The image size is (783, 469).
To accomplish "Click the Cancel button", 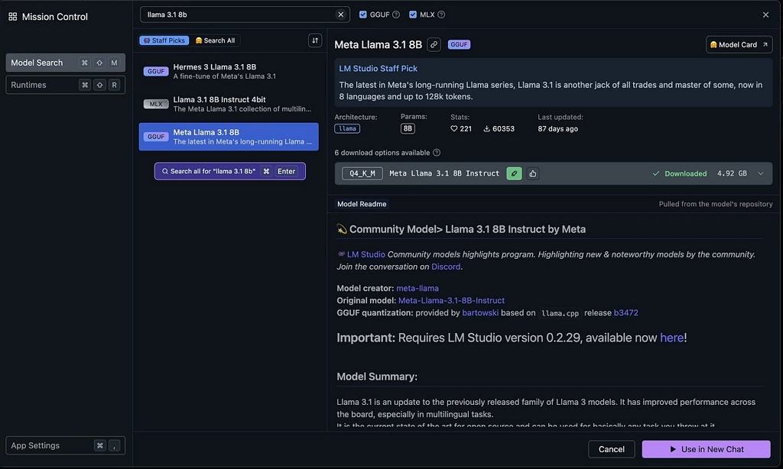I will pyautogui.click(x=611, y=449).
